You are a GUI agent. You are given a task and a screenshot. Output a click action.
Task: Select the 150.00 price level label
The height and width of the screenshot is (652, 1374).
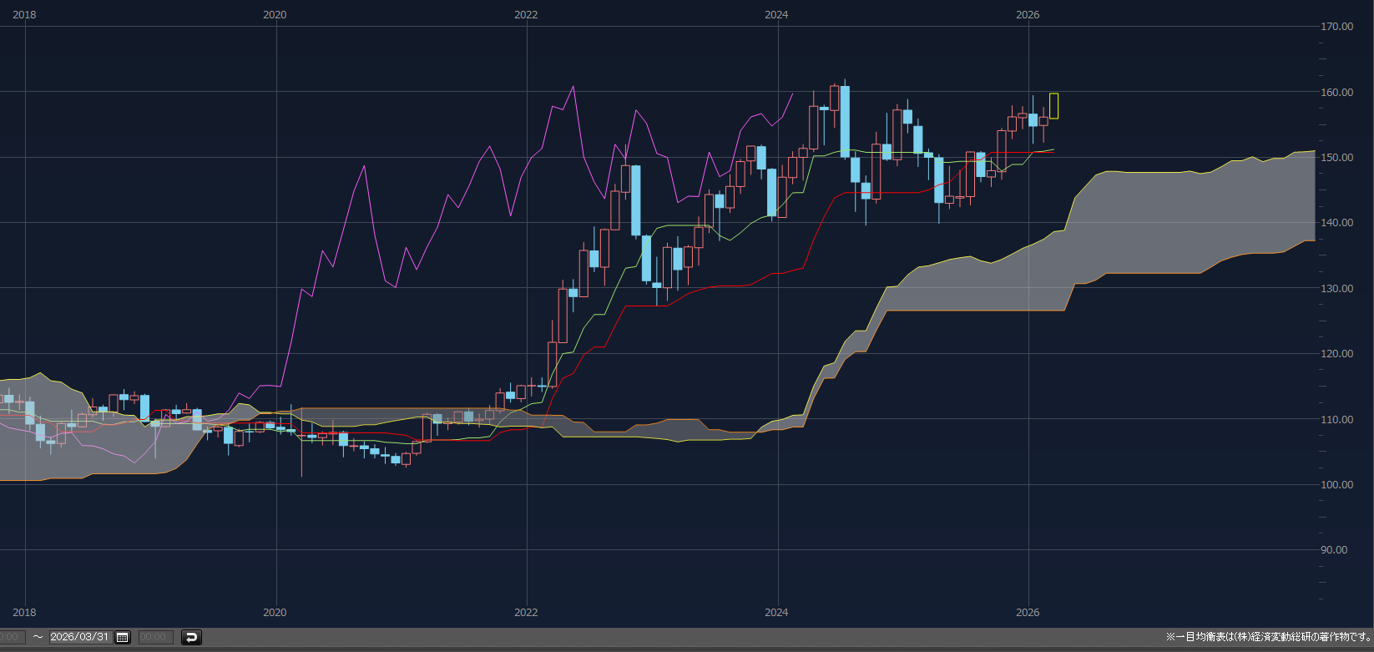click(x=1336, y=158)
